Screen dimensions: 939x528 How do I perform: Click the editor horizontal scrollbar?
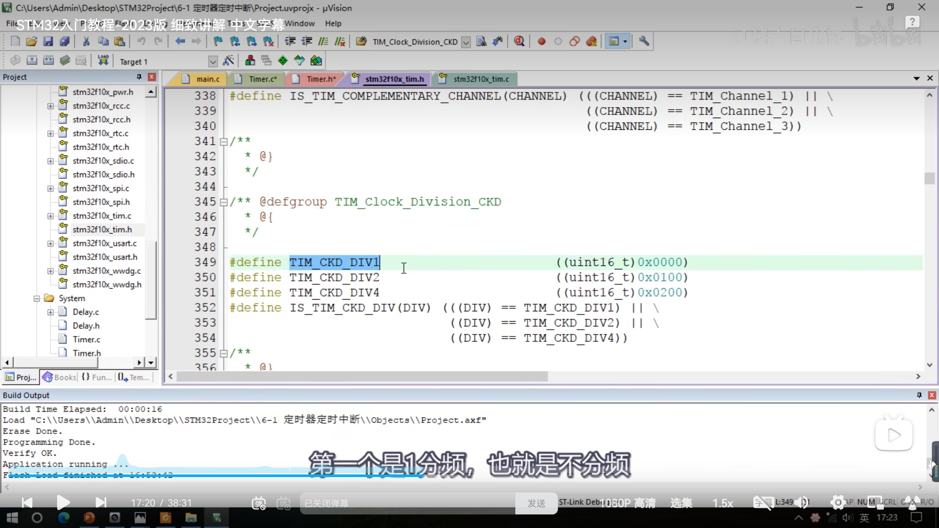coord(362,376)
